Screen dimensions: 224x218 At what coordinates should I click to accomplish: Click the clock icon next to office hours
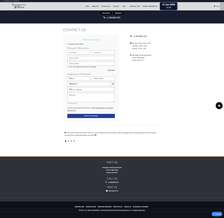click(131, 43)
